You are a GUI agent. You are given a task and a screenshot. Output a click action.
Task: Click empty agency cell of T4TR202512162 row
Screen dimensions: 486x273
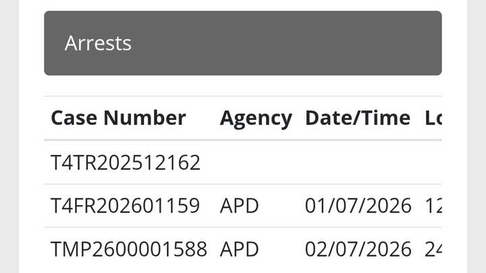[256, 162]
